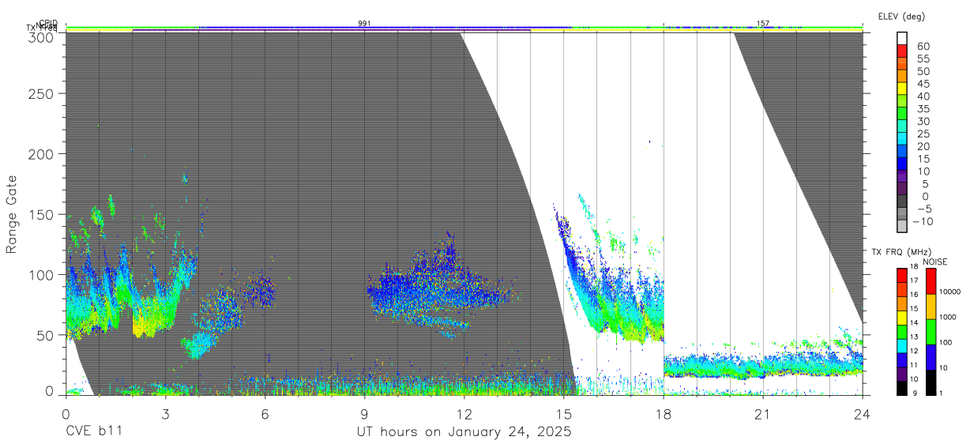
Task: Select the purple ELEV swatch between 0 and 5
Action: coord(902,190)
